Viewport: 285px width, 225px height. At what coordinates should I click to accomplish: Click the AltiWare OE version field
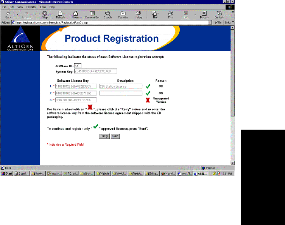pyautogui.click(x=78, y=66)
